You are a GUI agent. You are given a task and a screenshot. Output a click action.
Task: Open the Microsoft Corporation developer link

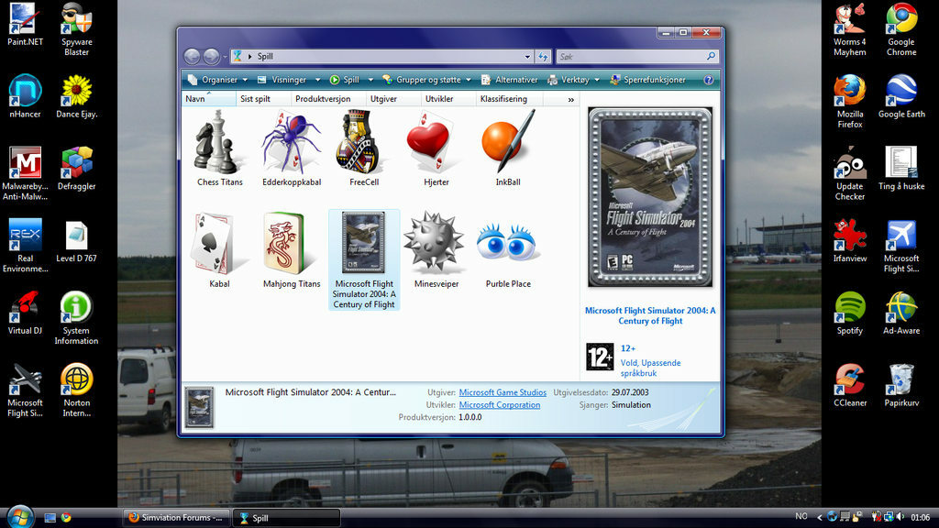(x=500, y=405)
